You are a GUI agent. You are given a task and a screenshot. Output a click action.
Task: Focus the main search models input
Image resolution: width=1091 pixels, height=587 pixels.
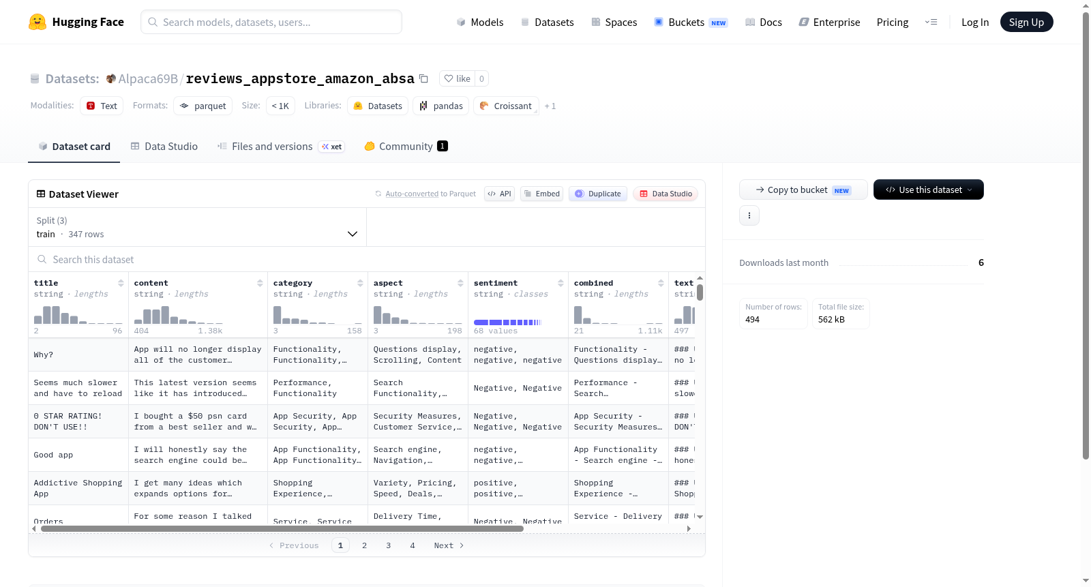271,22
